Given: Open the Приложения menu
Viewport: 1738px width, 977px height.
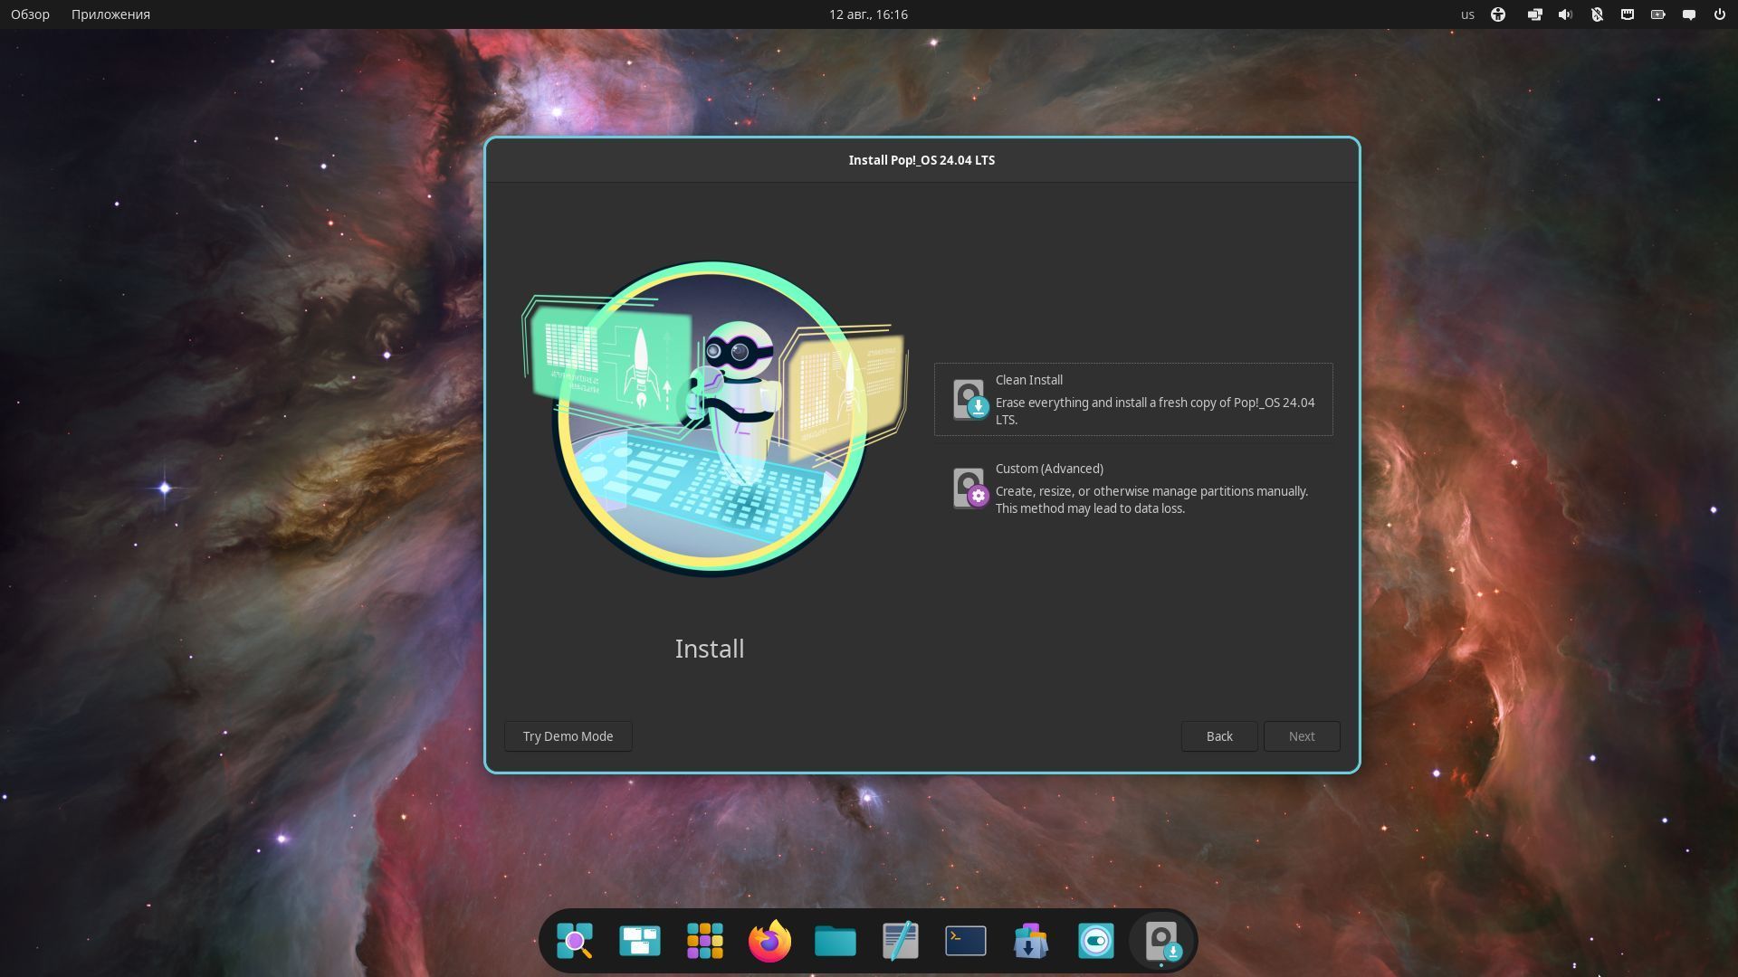Looking at the screenshot, I should [110, 14].
